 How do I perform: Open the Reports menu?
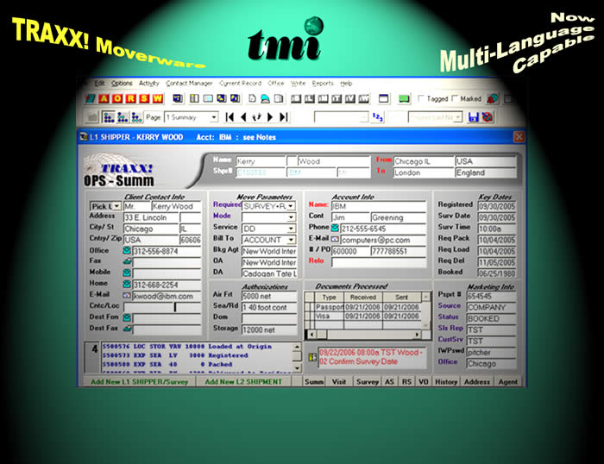(323, 83)
